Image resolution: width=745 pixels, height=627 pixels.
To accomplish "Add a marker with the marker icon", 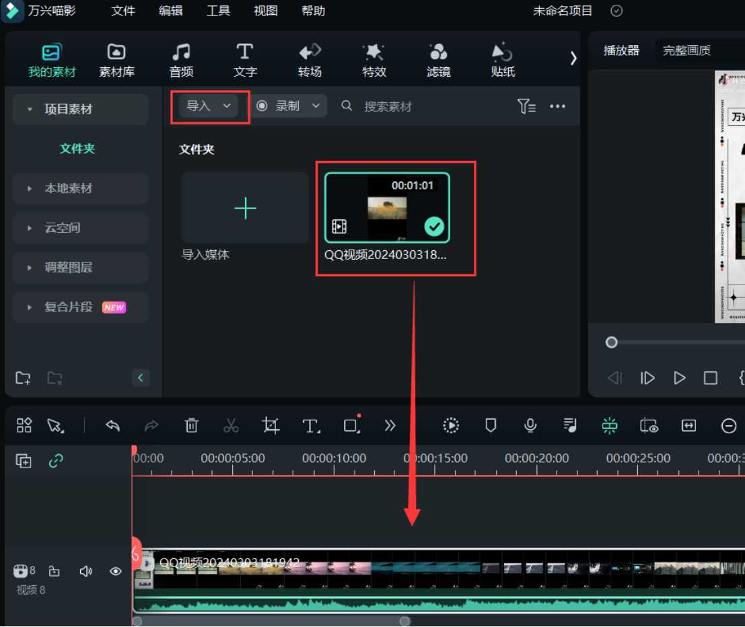I will point(491,425).
